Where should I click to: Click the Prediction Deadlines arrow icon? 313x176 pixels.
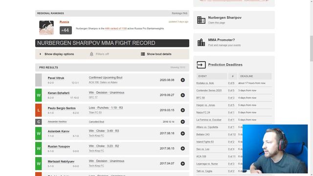point(201,65)
